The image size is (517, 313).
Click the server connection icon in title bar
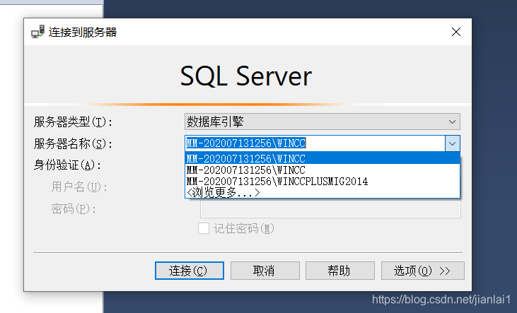coord(38,32)
